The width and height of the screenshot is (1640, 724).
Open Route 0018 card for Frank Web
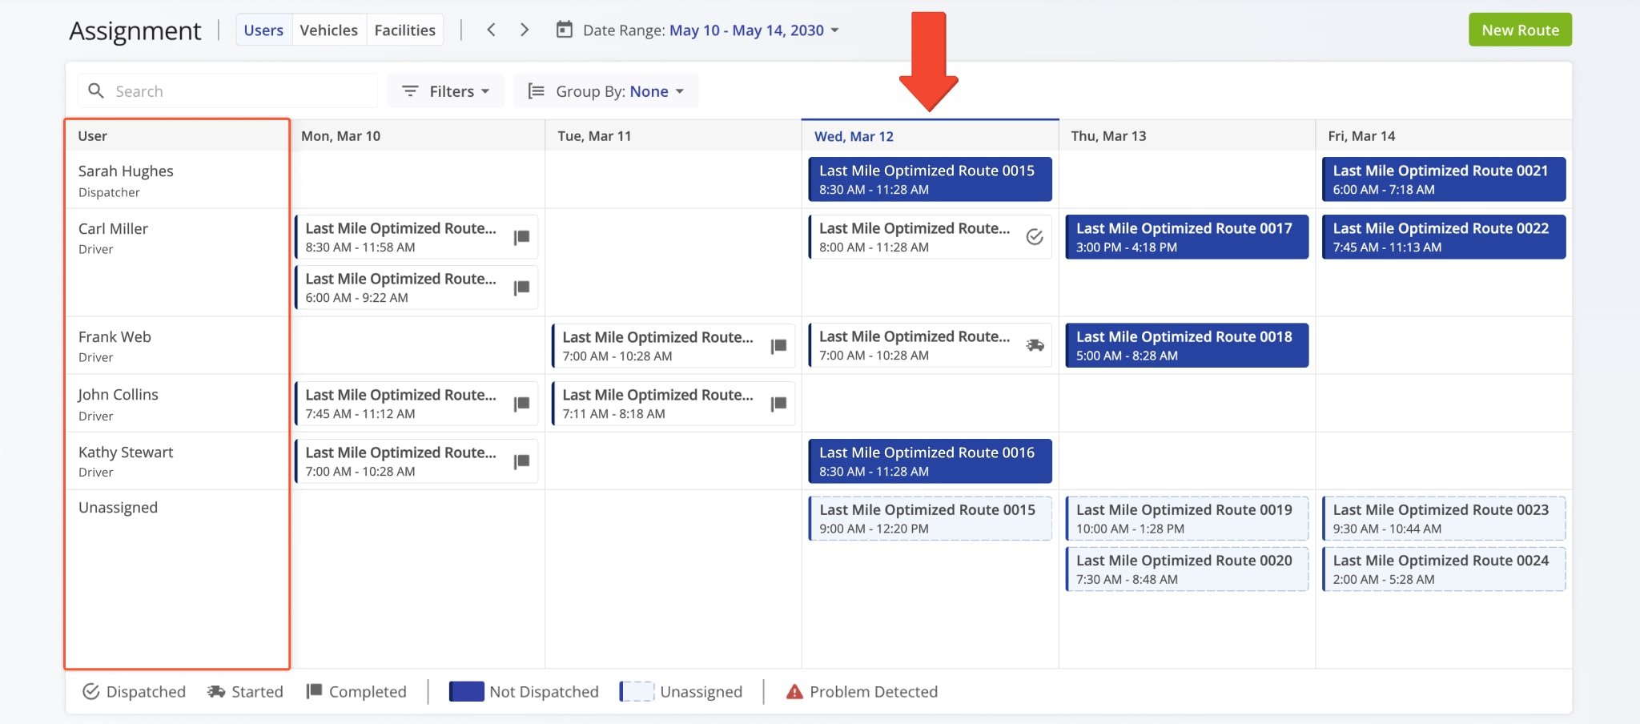(1187, 345)
